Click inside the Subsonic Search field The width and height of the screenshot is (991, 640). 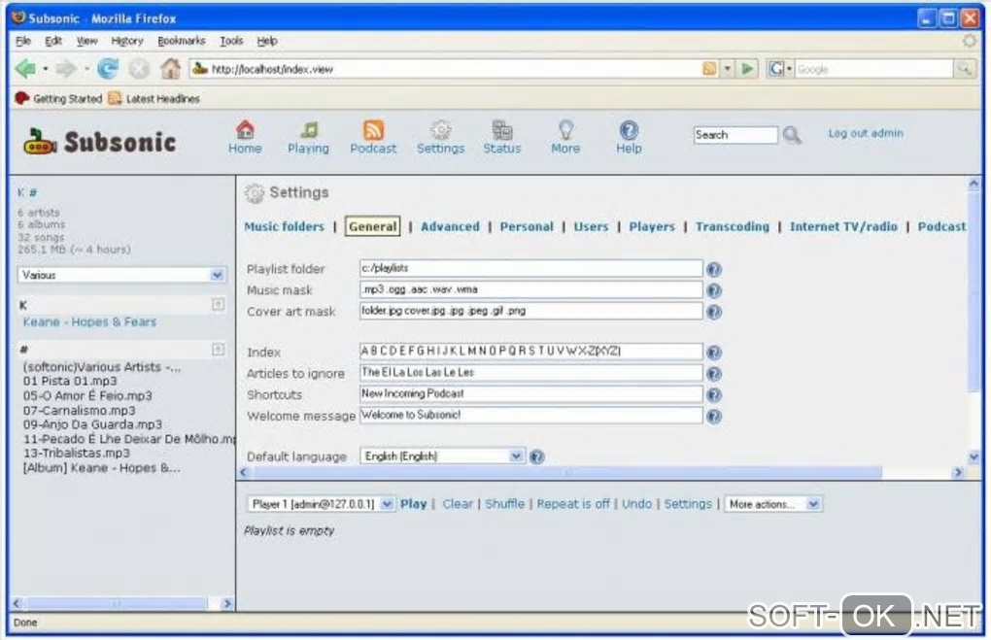[735, 135]
